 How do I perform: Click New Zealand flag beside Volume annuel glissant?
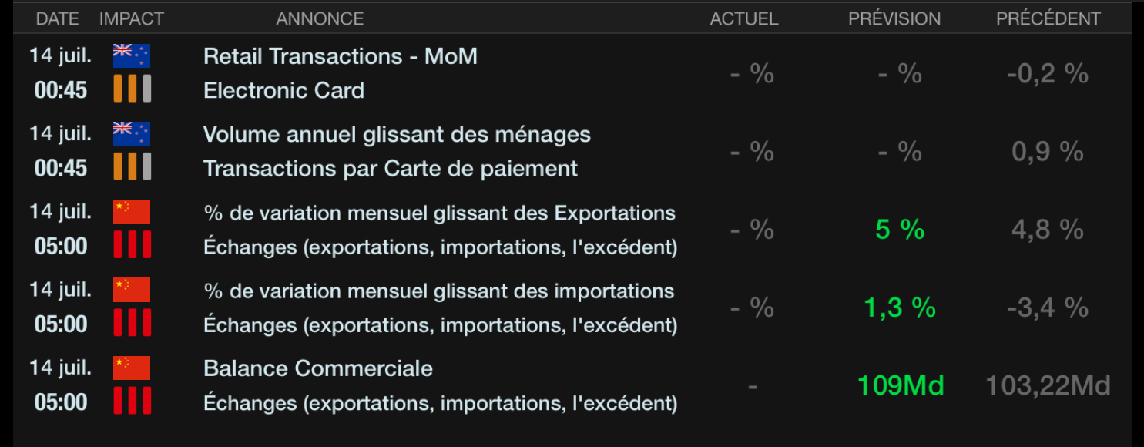pos(132,133)
